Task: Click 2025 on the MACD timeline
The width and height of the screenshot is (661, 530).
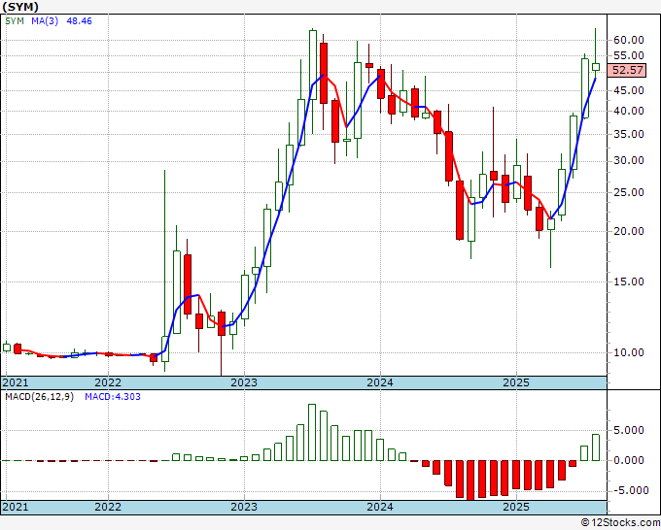Action: pyautogui.click(x=516, y=507)
